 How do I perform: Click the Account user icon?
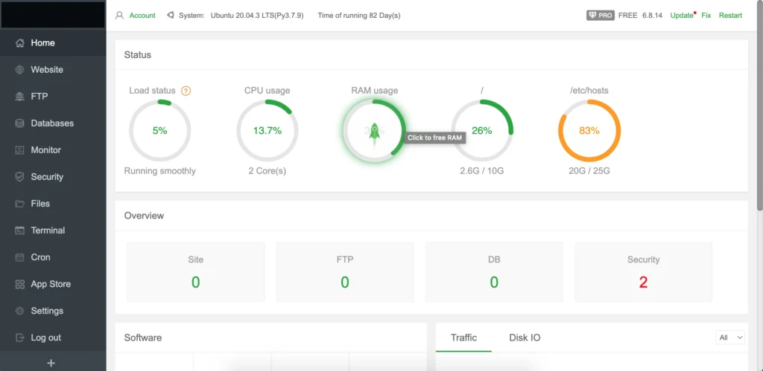click(119, 15)
